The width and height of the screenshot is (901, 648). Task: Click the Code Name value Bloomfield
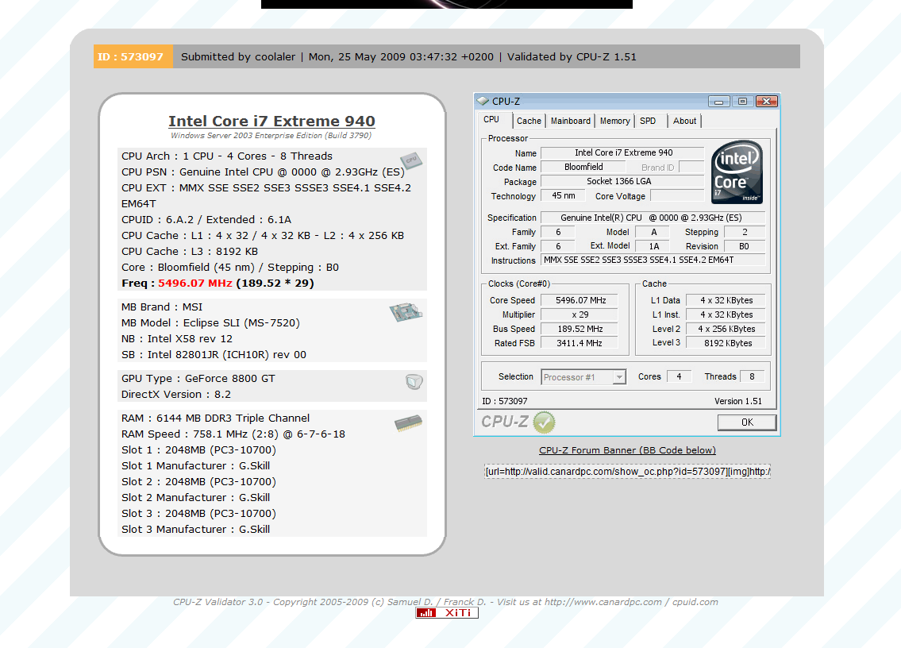click(583, 168)
